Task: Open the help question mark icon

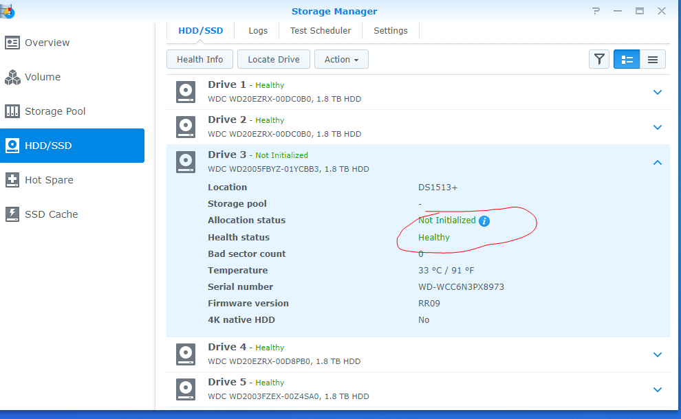Action: [x=596, y=11]
